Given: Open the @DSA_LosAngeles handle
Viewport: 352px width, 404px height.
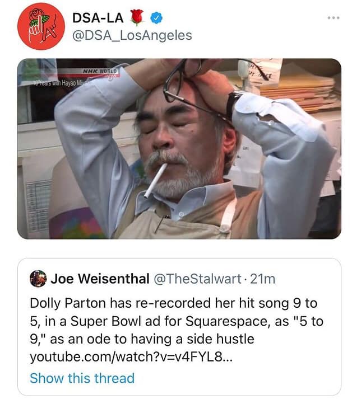Looking at the screenshot, I should (132, 35).
